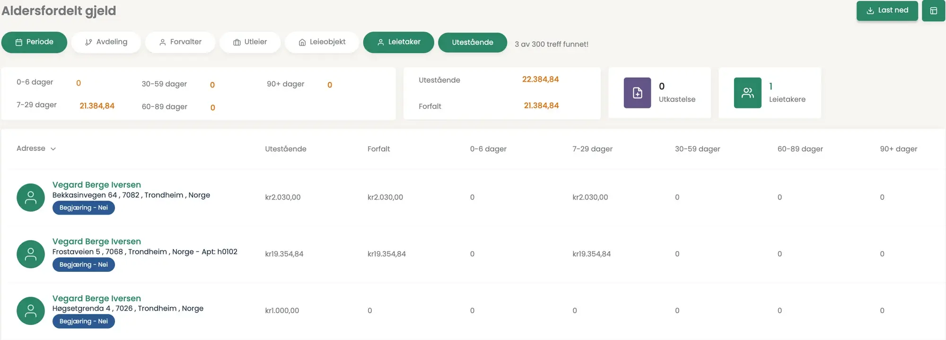The height and width of the screenshot is (340, 946).
Task: Expand the Adresse column sort chevron
Action: click(53, 149)
